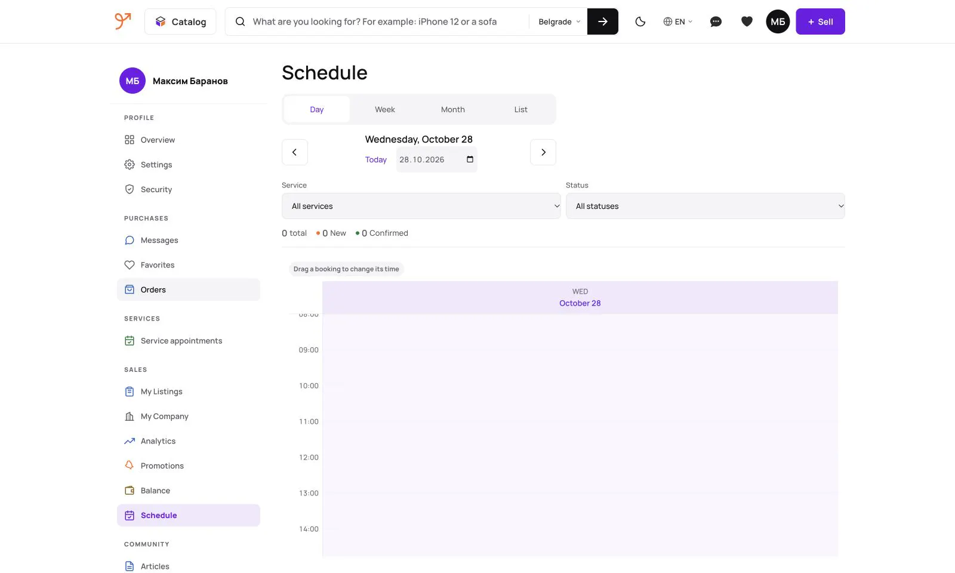Click the Catalog button

(180, 21)
